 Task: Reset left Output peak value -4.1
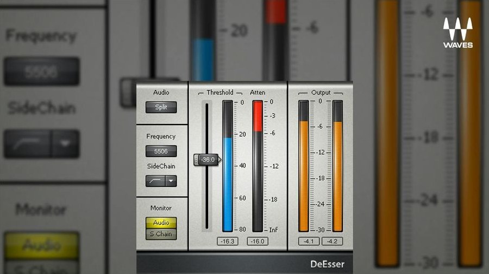[309, 242]
